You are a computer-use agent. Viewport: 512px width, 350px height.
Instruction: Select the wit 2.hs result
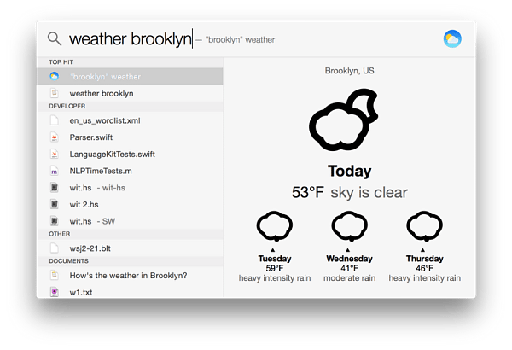[x=130, y=205]
